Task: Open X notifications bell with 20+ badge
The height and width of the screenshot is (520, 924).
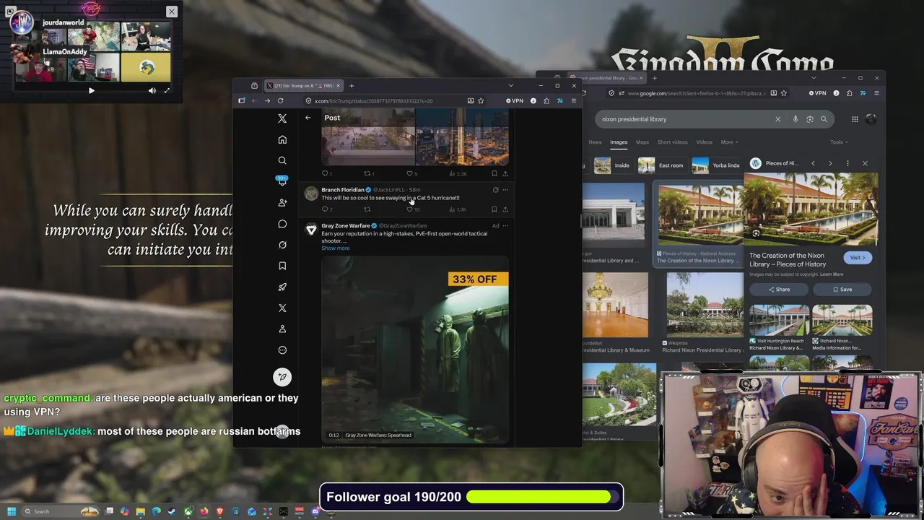Action: click(x=282, y=181)
